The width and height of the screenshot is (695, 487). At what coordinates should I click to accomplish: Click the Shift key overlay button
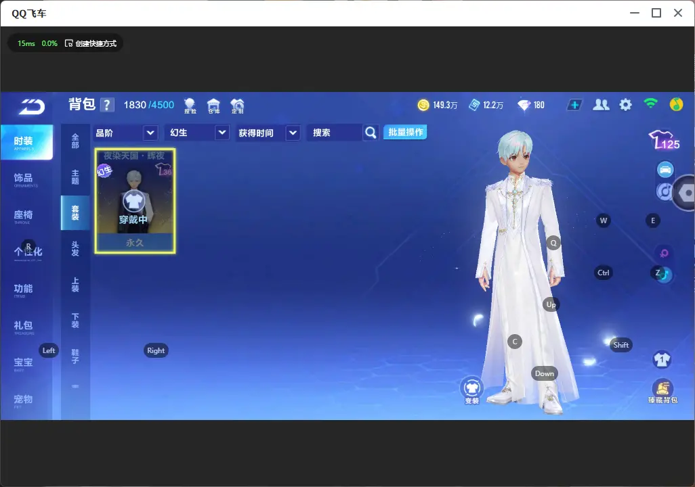[x=620, y=345]
